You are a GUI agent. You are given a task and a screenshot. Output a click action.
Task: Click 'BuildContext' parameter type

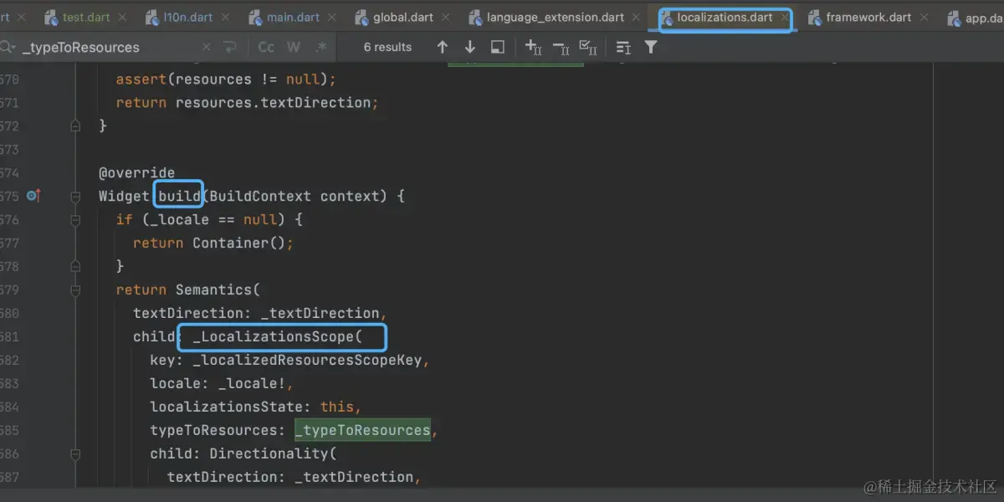click(260, 196)
